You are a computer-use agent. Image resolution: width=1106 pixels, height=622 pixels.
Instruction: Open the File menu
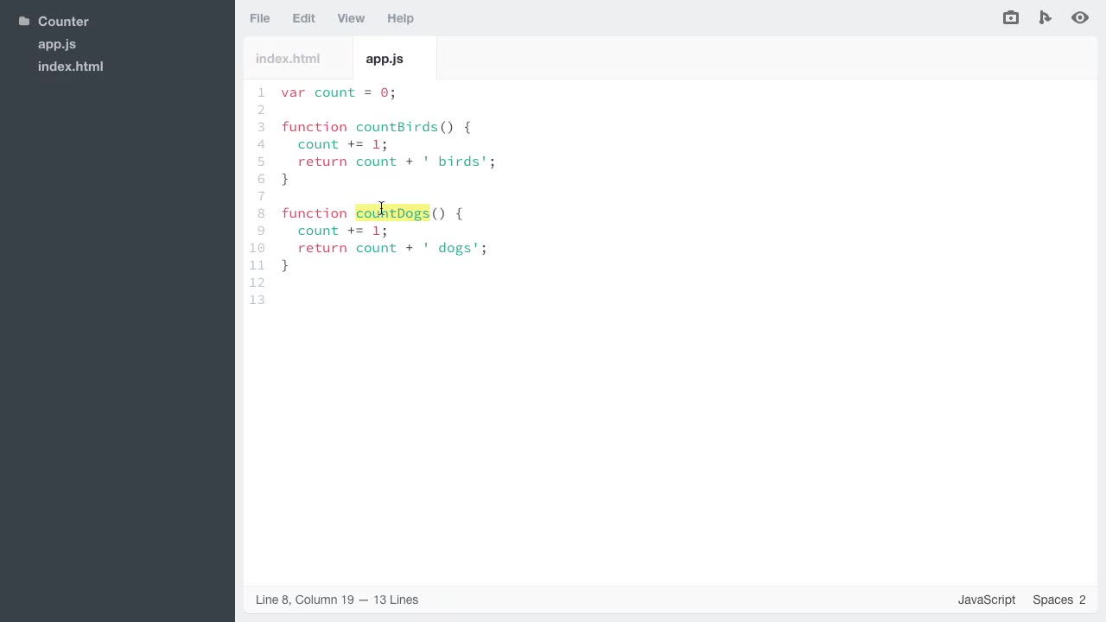(259, 18)
